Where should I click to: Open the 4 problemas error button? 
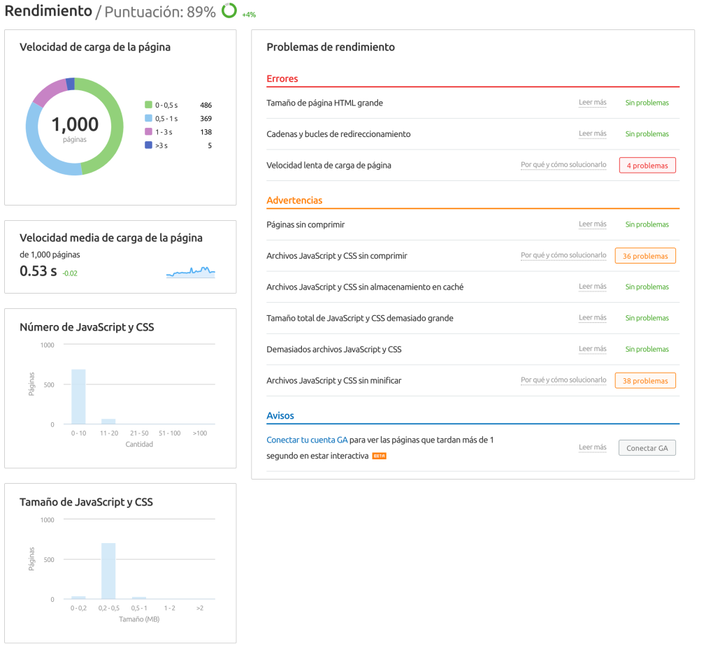click(647, 165)
